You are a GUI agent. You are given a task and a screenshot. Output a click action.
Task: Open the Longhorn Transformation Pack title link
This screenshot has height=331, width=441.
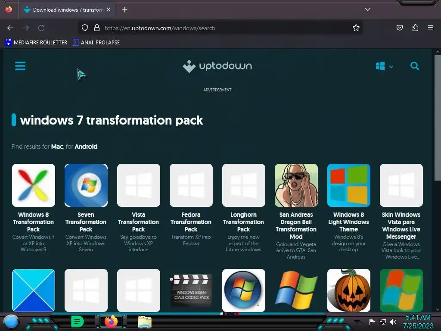244,222
